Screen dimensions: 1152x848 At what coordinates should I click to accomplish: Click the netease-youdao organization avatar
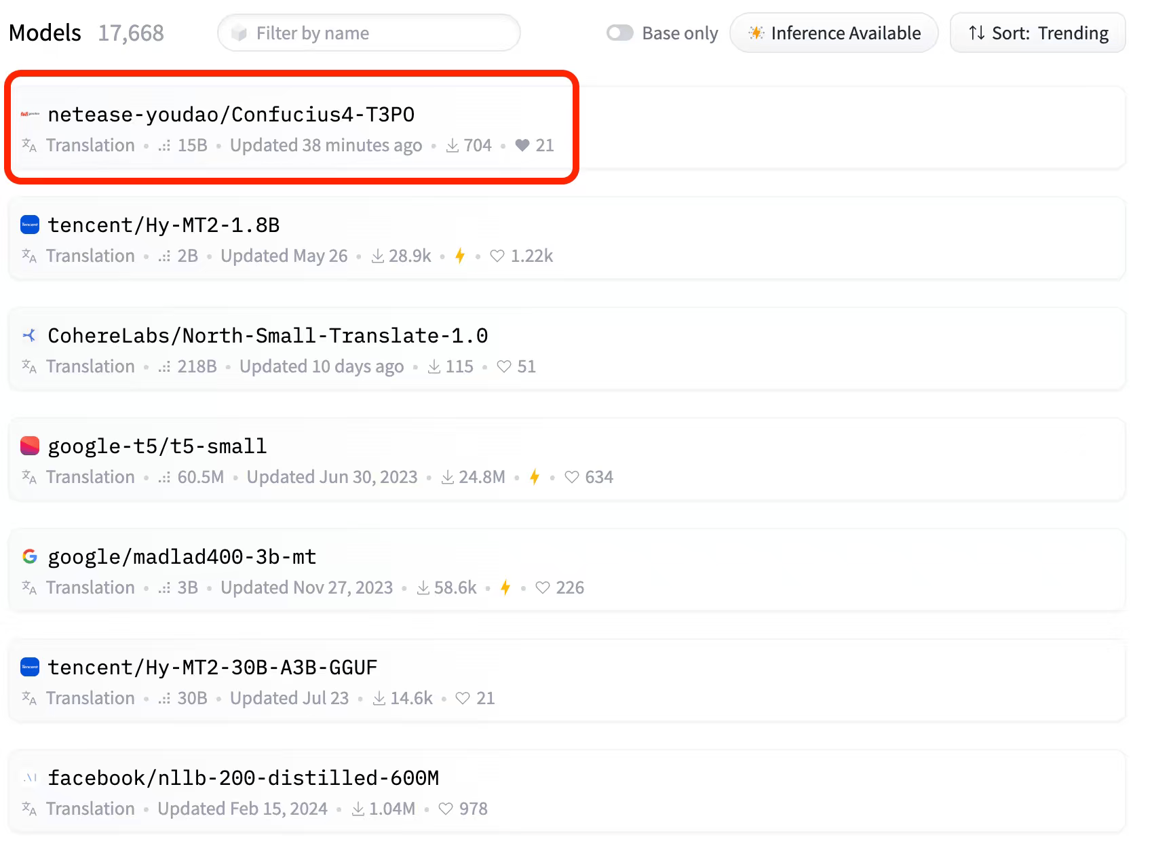(30, 115)
